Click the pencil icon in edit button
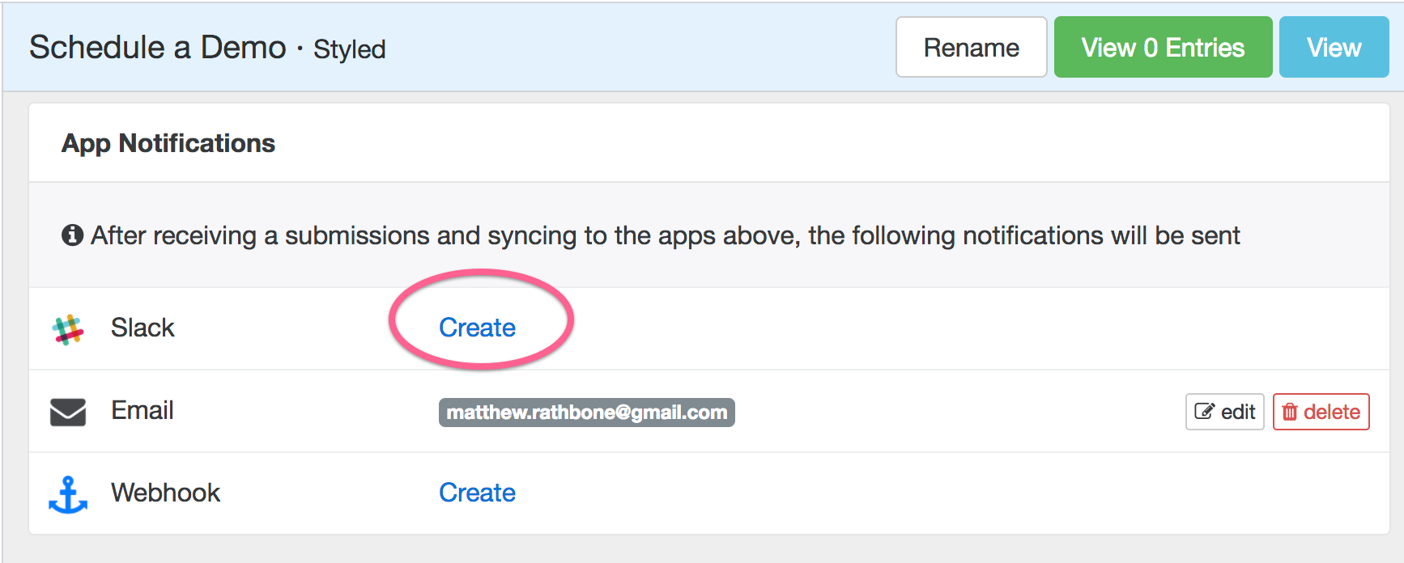 [1205, 412]
